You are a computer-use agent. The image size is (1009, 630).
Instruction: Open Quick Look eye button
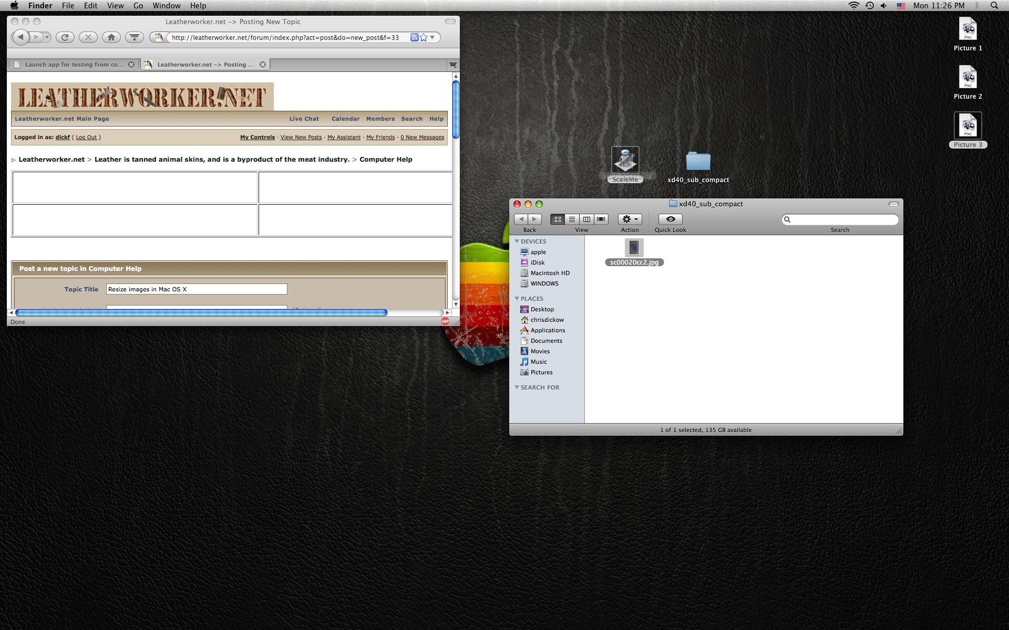point(670,219)
